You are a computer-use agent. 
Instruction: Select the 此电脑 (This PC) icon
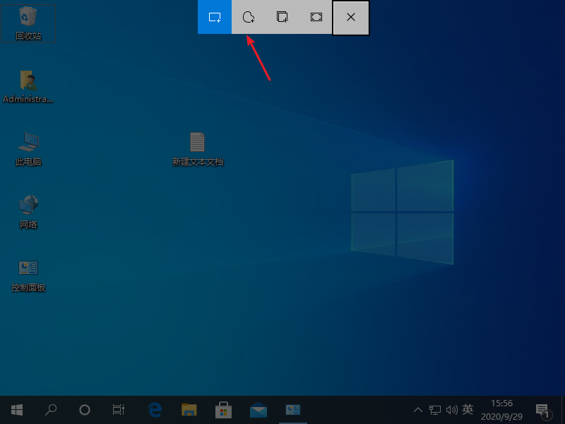(x=28, y=148)
